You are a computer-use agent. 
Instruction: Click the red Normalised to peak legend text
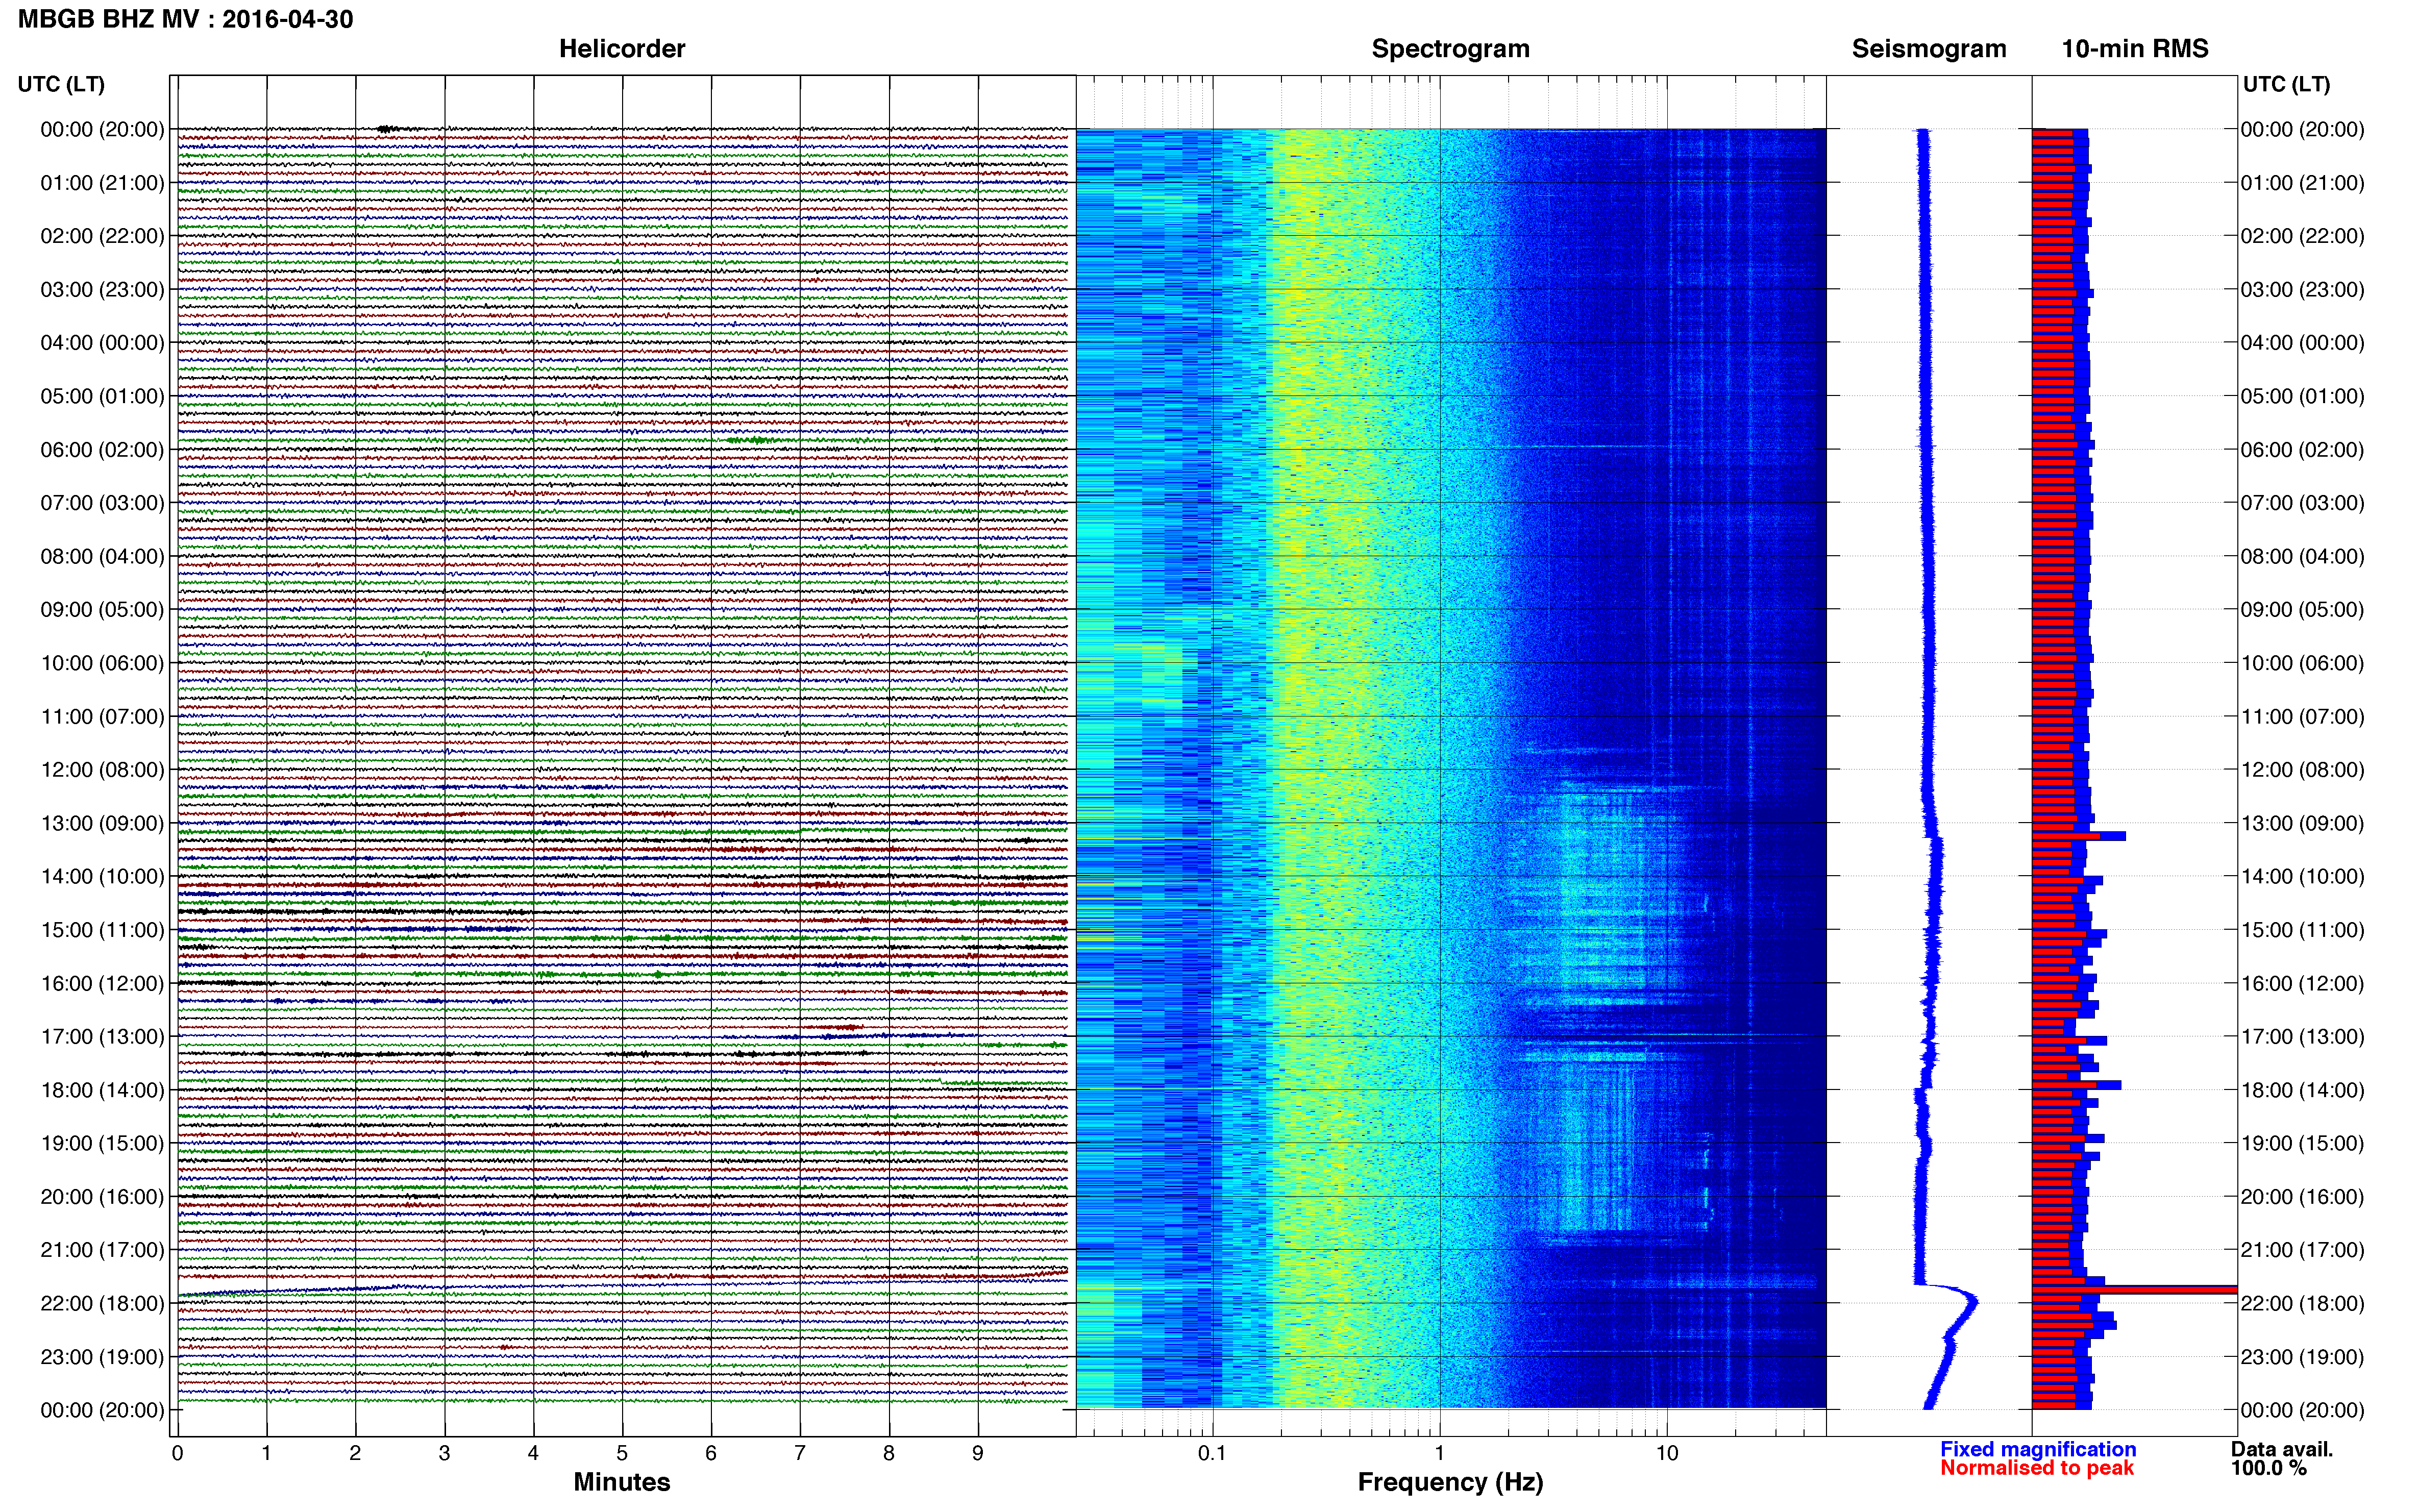[2037, 1468]
